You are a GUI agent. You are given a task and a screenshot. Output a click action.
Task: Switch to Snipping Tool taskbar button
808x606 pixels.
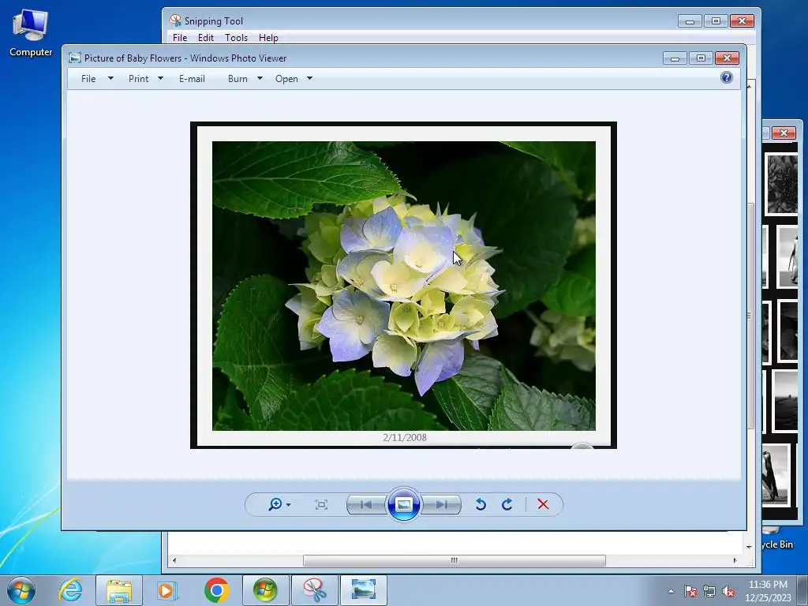point(314,590)
